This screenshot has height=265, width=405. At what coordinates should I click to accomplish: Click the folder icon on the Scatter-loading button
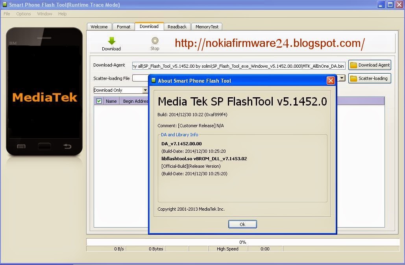click(x=353, y=78)
